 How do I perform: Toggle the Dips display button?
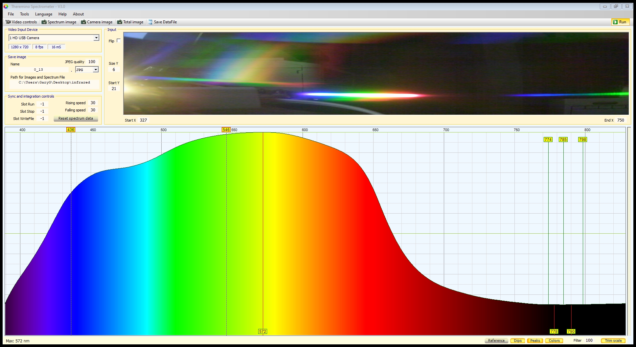click(x=517, y=340)
